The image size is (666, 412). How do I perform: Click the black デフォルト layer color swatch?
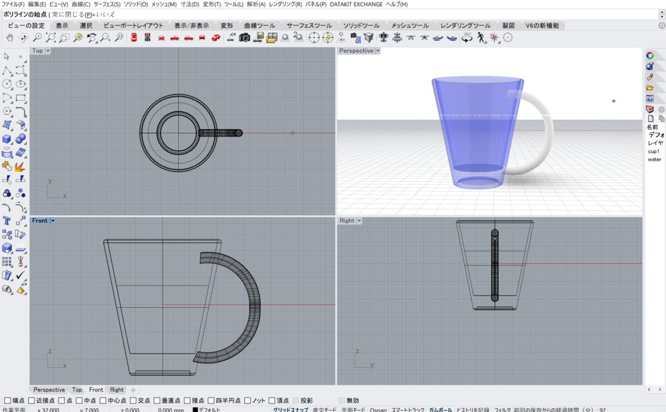195,409
